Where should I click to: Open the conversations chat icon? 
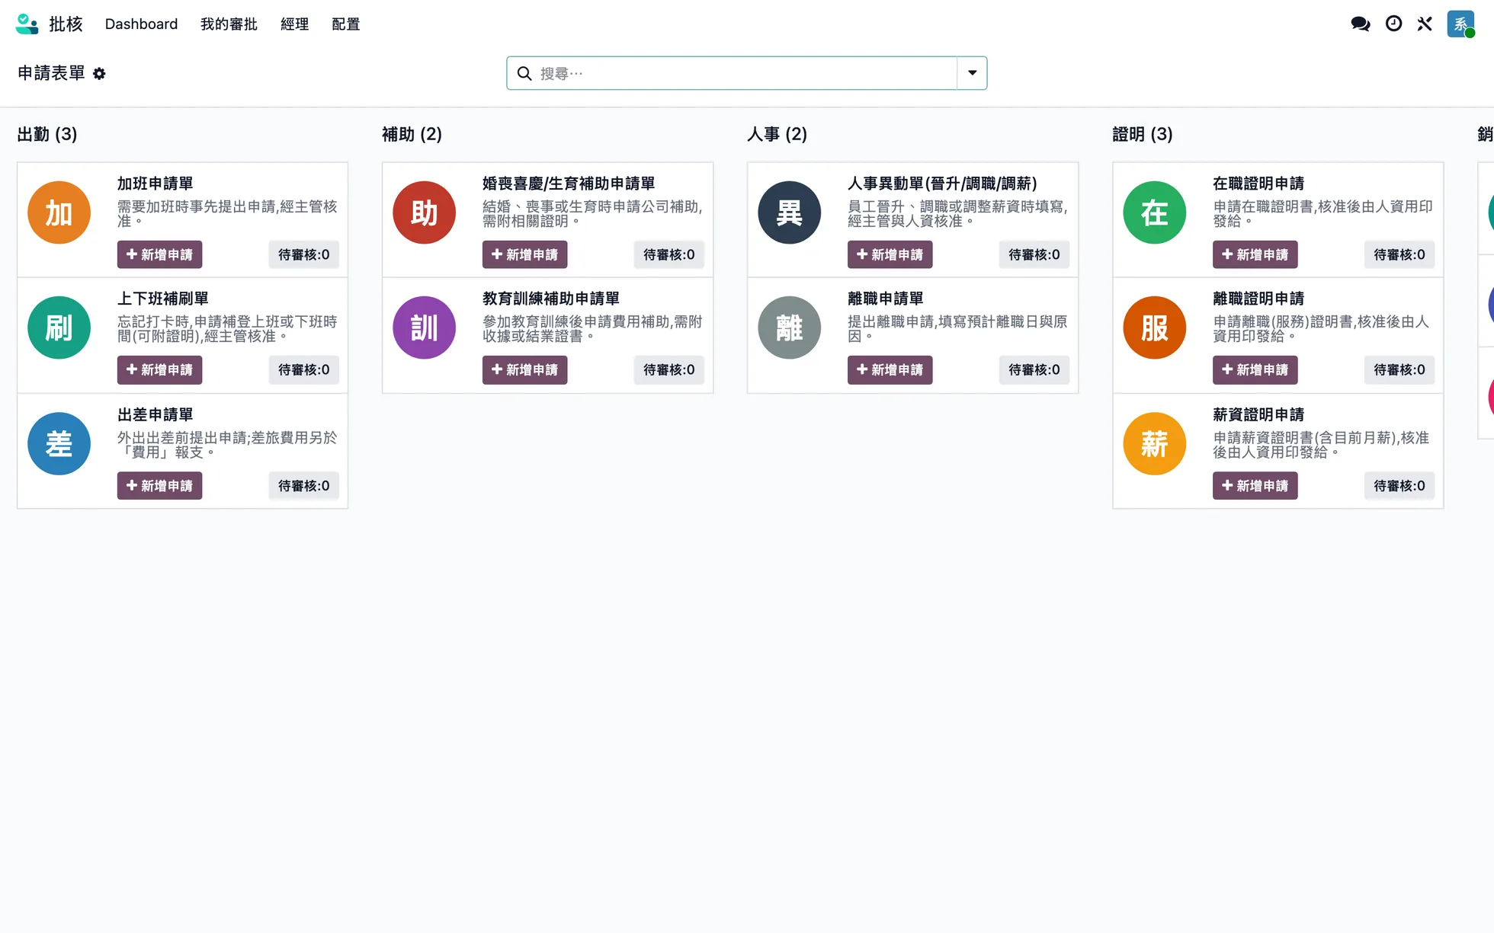click(x=1361, y=24)
